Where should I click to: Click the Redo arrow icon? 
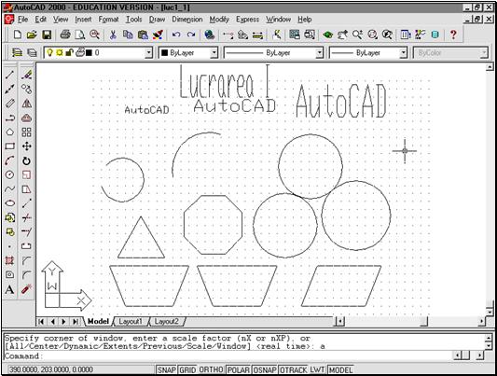point(191,35)
